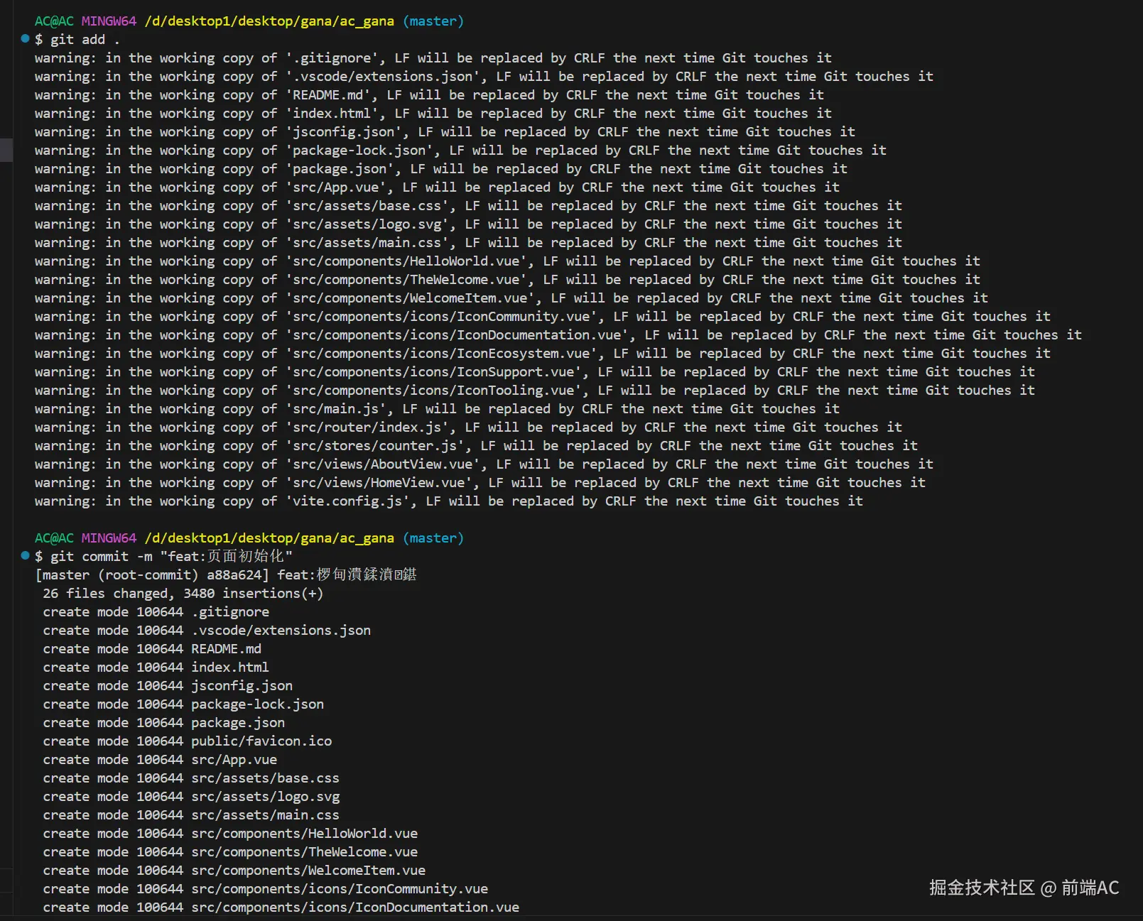Click the "26 files changed, 3480 insertions(+)" summary

(x=183, y=594)
